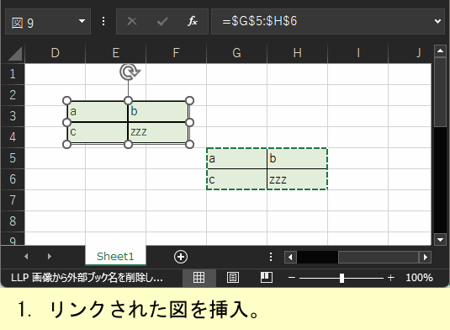Screen dimensions: 450x330
Task: Add a new sheet with plus button
Action: 181,257
